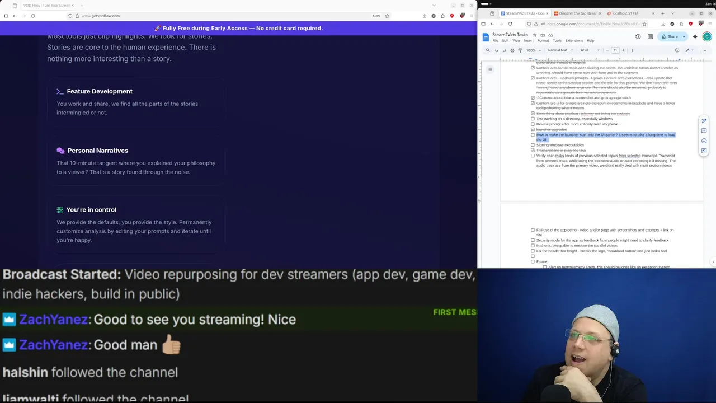Viewport: 716px width, 403px height.
Task: Open the 100% zoom dropdown in Docs
Action: click(x=533, y=50)
